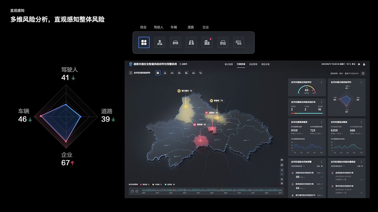
Task: Select small collision icon in dashboard toolbar
Action: [201, 73]
